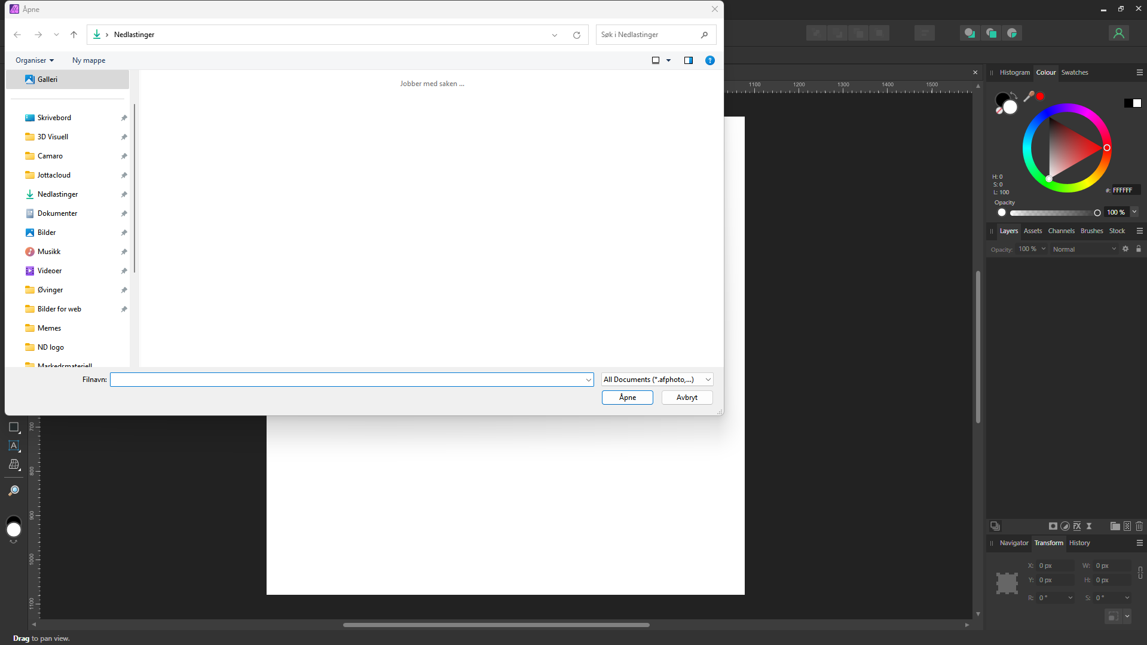The width and height of the screenshot is (1147, 645).
Task: Create a group layer with folder icon
Action: click(1115, 526)
